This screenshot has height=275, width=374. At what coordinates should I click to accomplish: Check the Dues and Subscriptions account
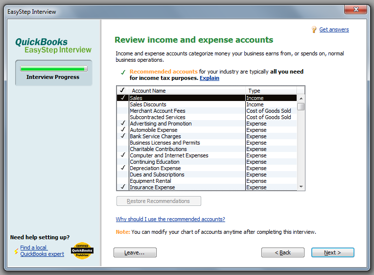coord(123,175)
